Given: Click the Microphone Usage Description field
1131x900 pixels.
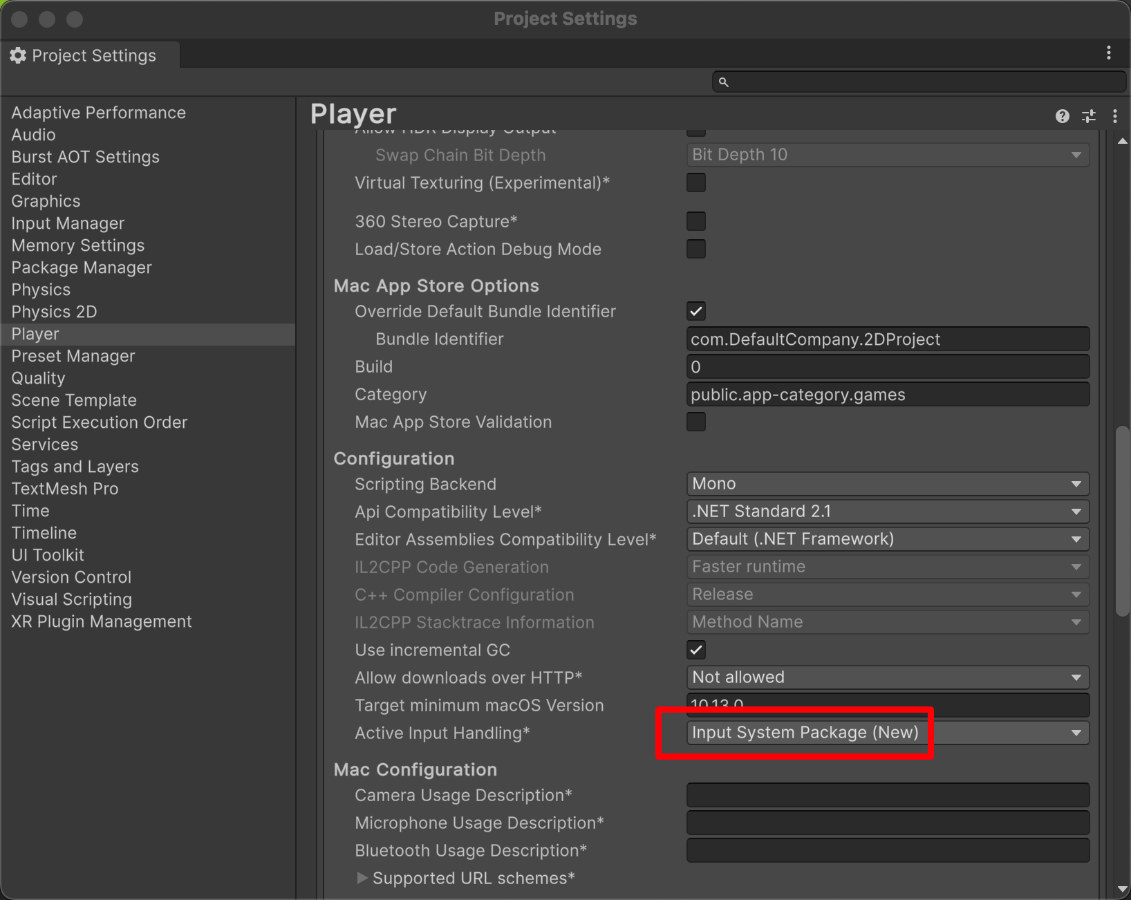Looking at the screenshot, I should coord(888,823).
